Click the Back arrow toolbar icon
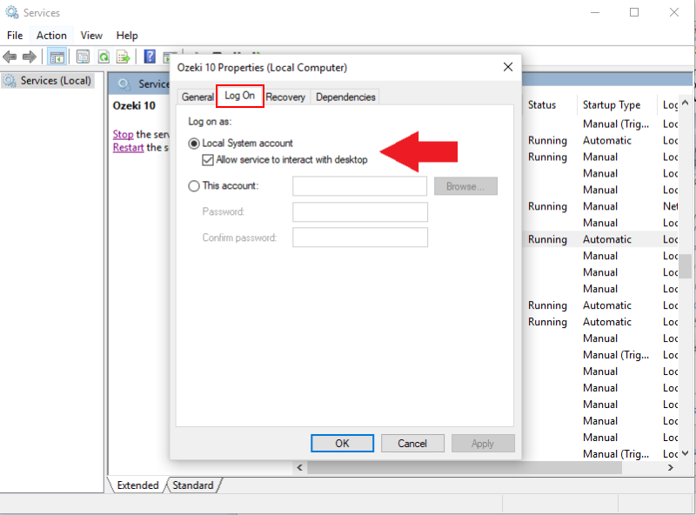 (x=10, y=57)
